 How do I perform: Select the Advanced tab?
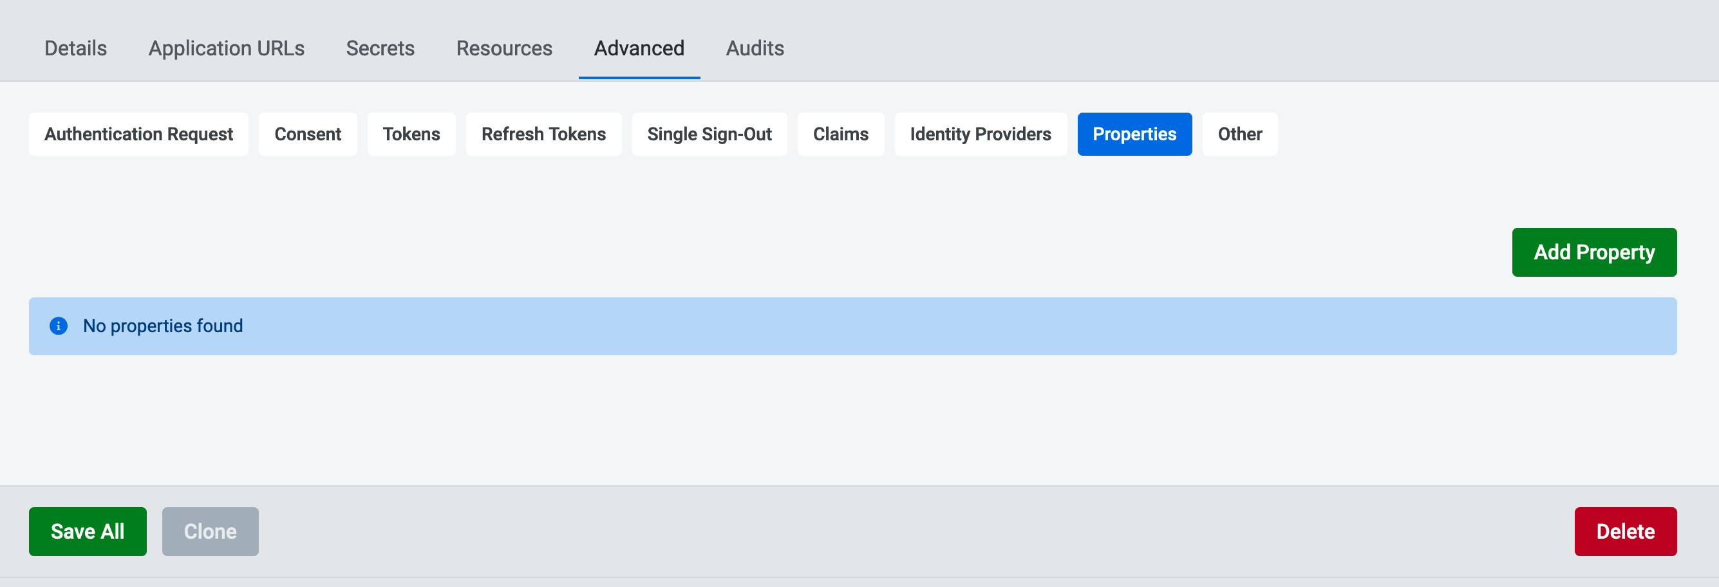pos(639,48)
